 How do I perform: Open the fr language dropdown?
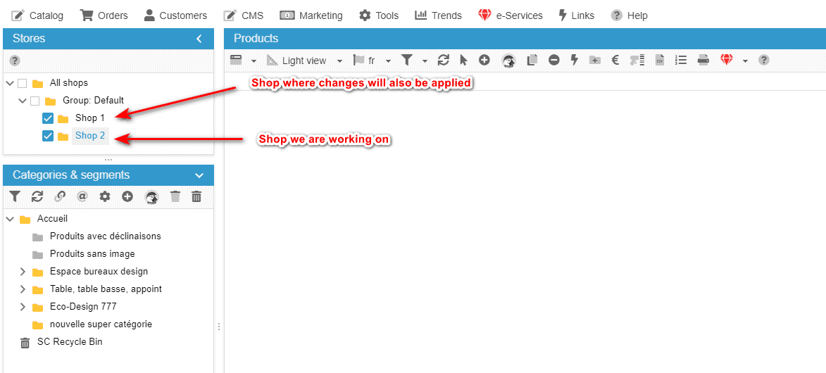[388, 61]
